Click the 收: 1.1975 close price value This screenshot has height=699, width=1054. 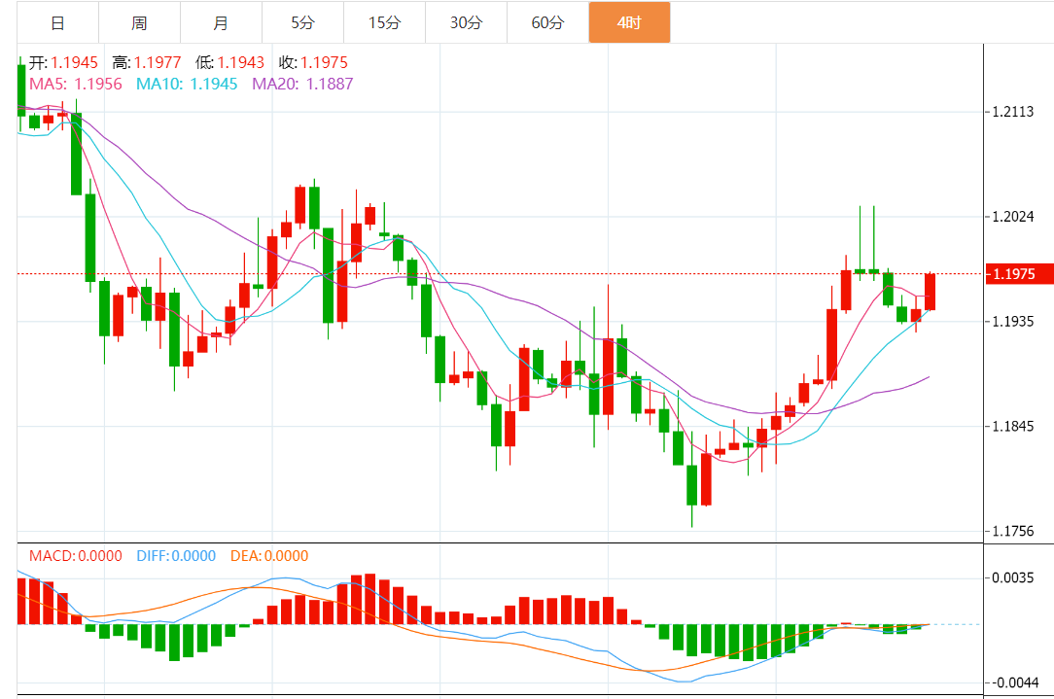point(313,62)
